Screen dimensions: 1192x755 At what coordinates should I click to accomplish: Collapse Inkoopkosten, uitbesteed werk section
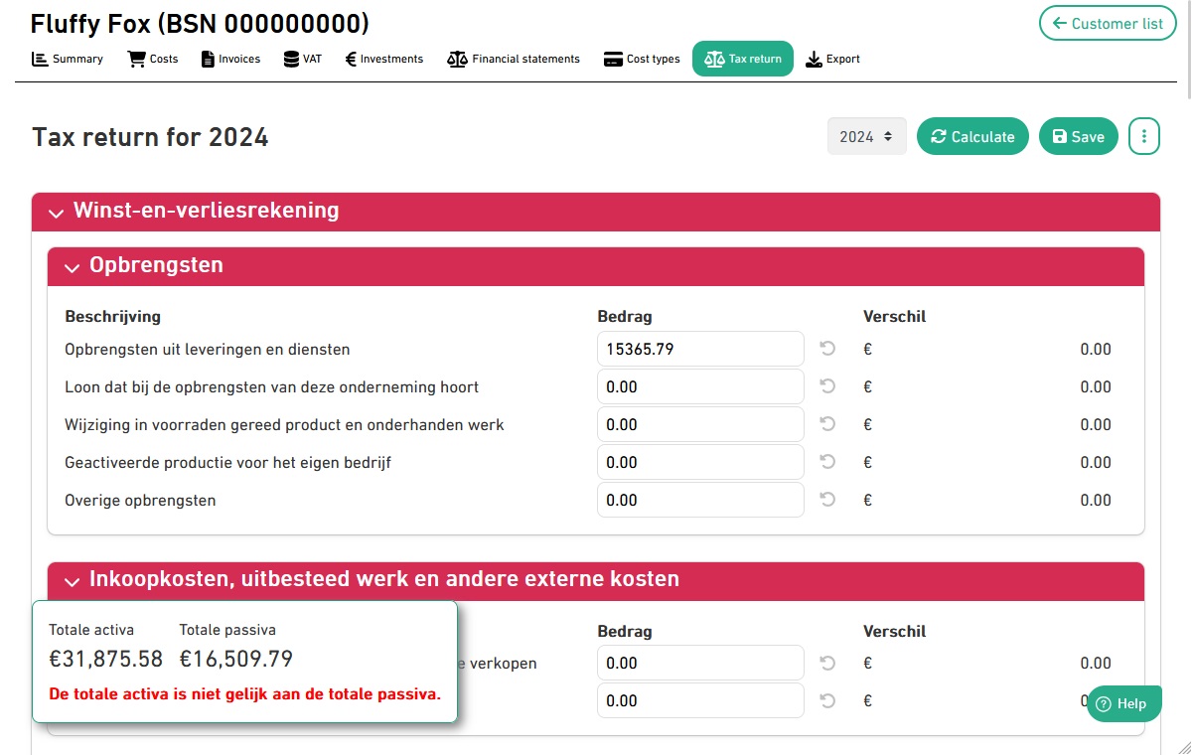[73, 580]
